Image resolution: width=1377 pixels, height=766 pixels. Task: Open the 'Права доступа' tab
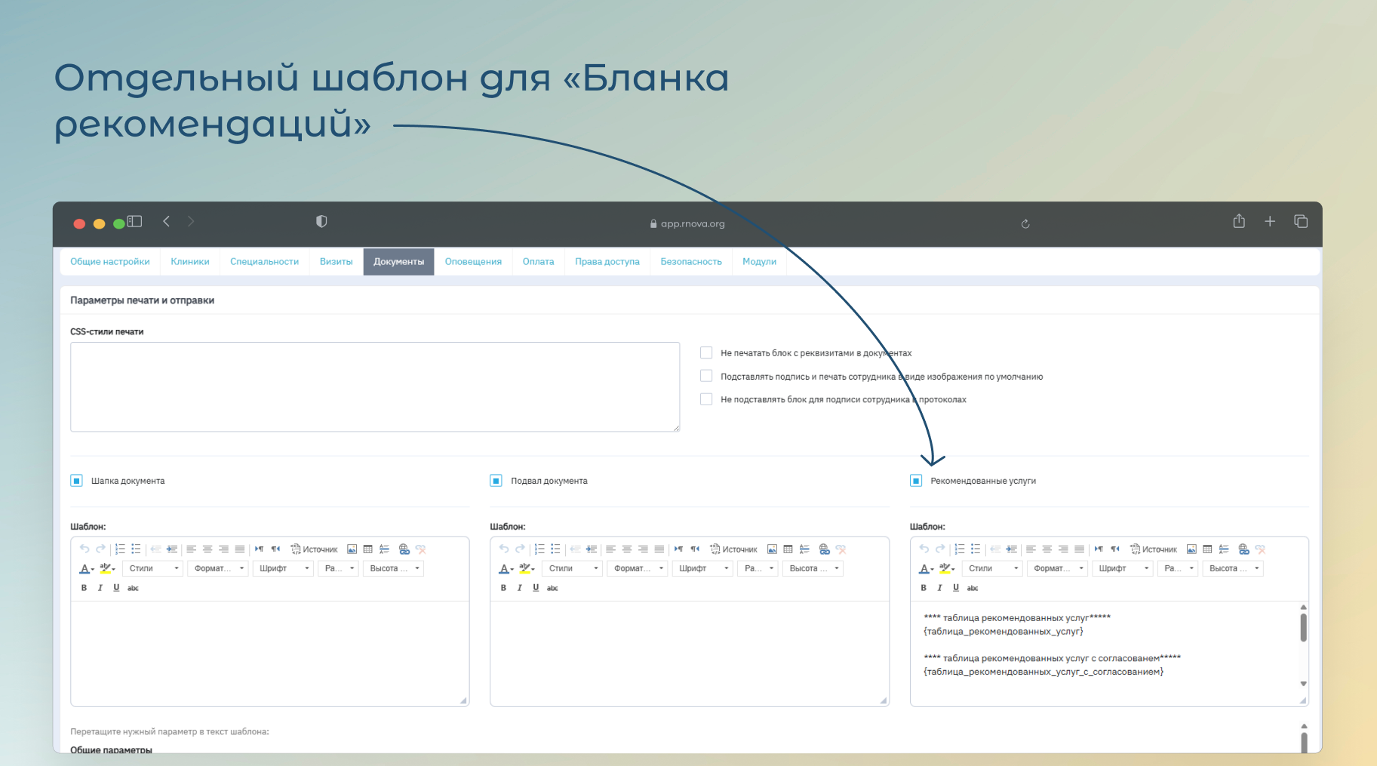tap(607, 262)
